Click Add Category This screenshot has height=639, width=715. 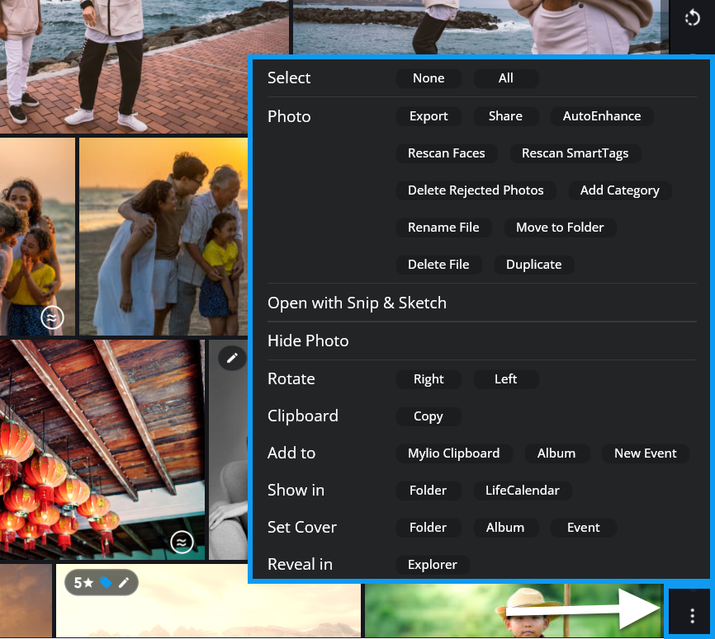(620, 190)
